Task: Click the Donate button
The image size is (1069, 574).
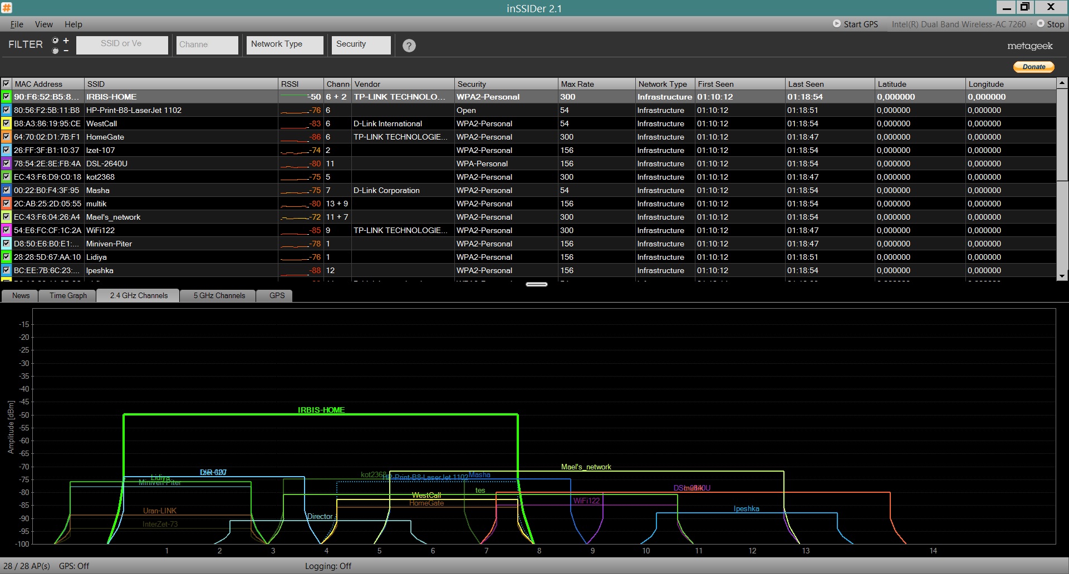Action: tap(1033, 67)
